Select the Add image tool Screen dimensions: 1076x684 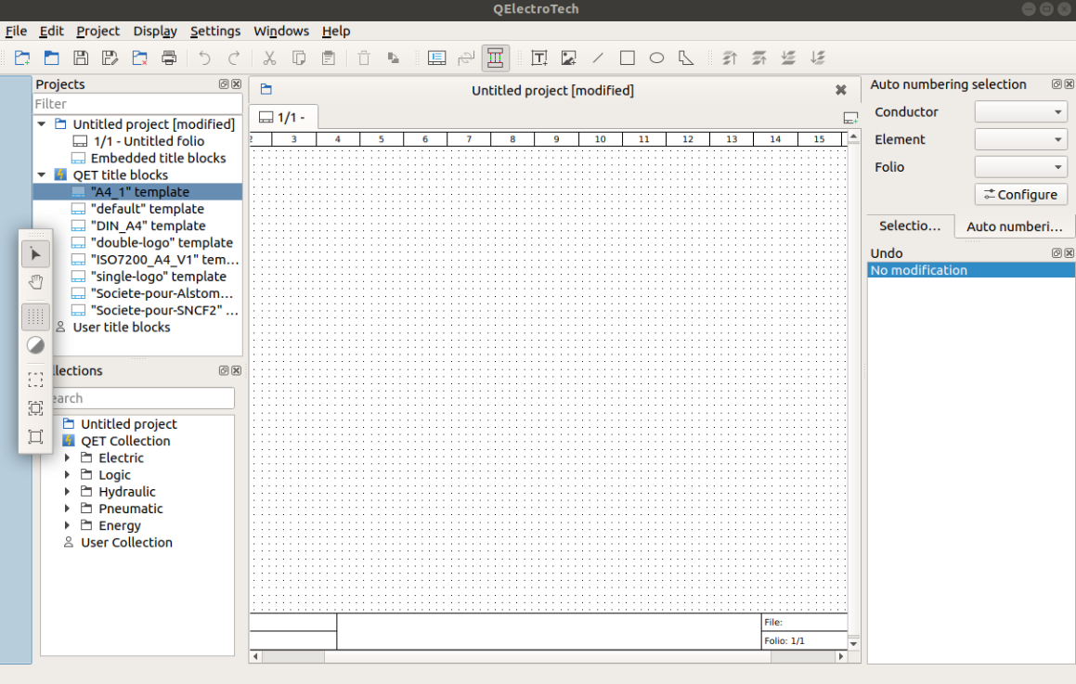click(568, 58)
